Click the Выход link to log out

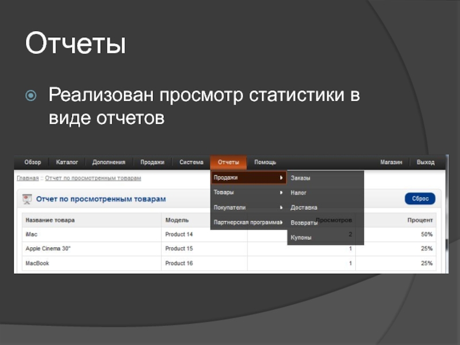(x=425, y=163)
